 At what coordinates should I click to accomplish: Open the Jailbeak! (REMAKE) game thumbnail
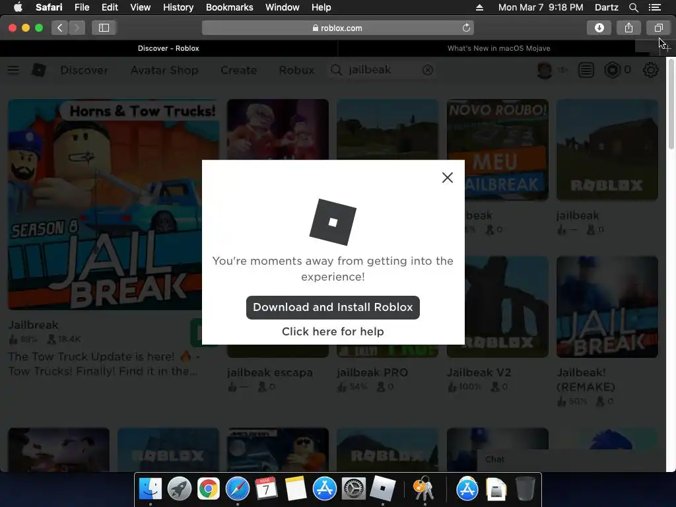point(607,307)
